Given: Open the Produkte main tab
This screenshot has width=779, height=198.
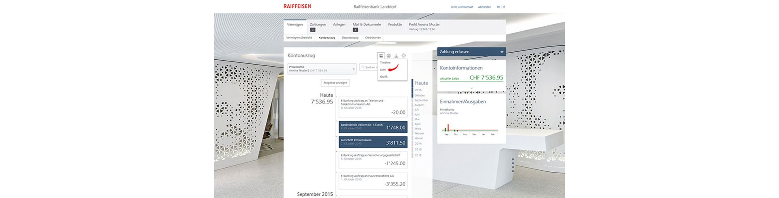Looking at the screenshot, I should coord(395,27).
